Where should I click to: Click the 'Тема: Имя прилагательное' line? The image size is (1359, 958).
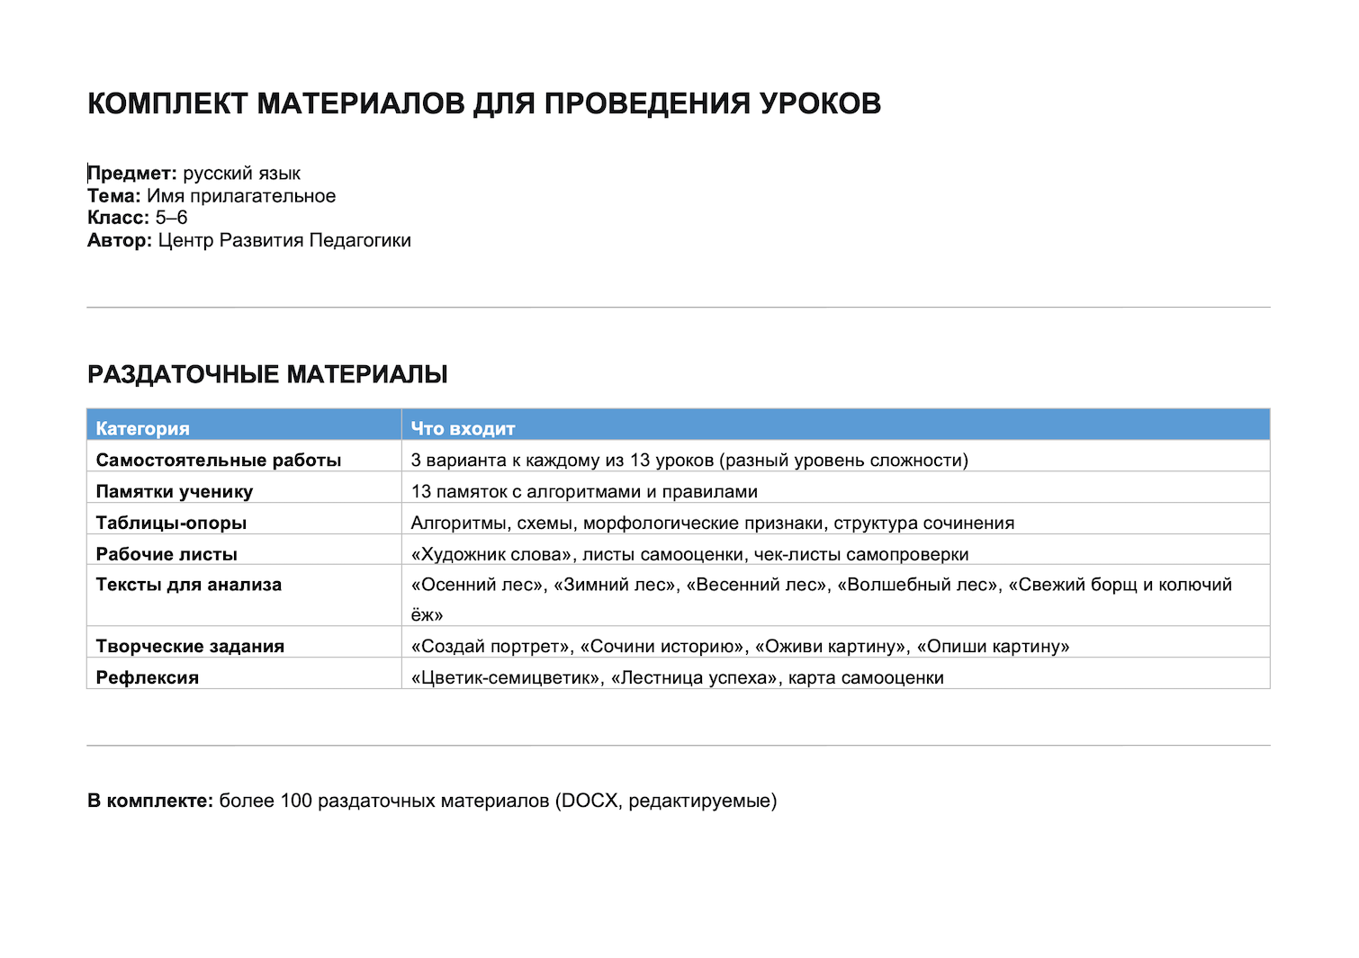tap(211, 196)
